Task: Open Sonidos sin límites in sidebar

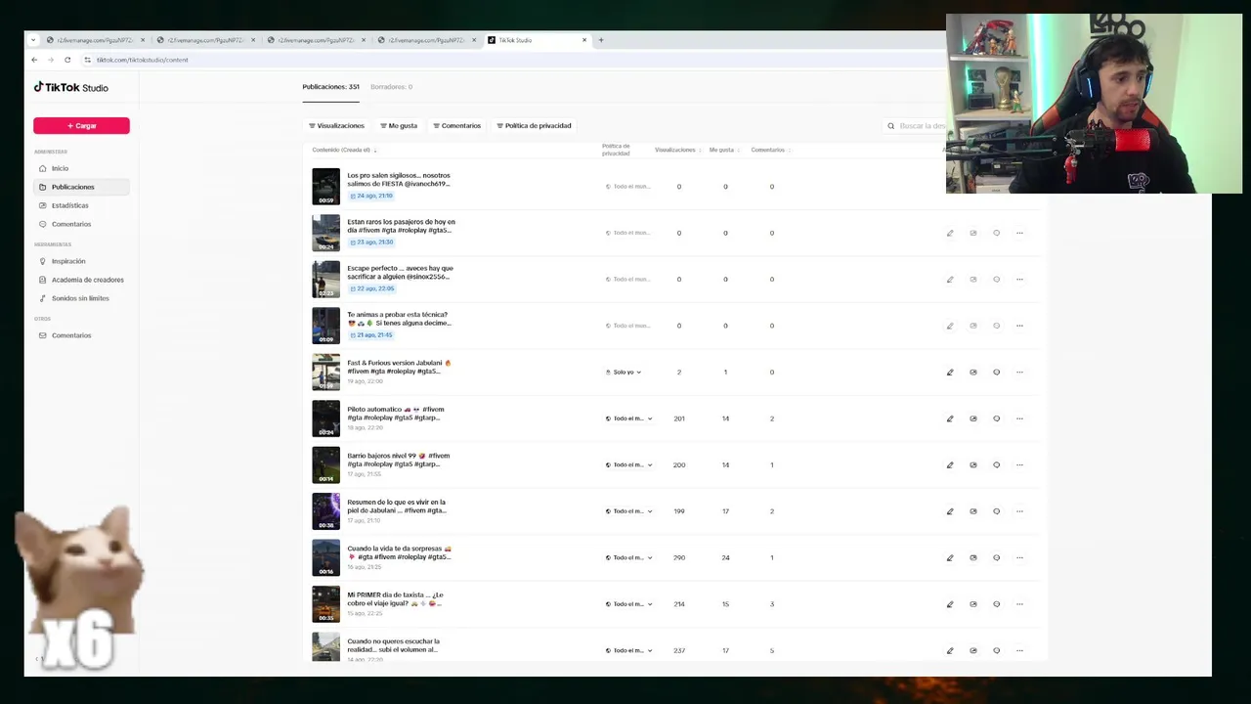Action: click(x=81, y=298)
